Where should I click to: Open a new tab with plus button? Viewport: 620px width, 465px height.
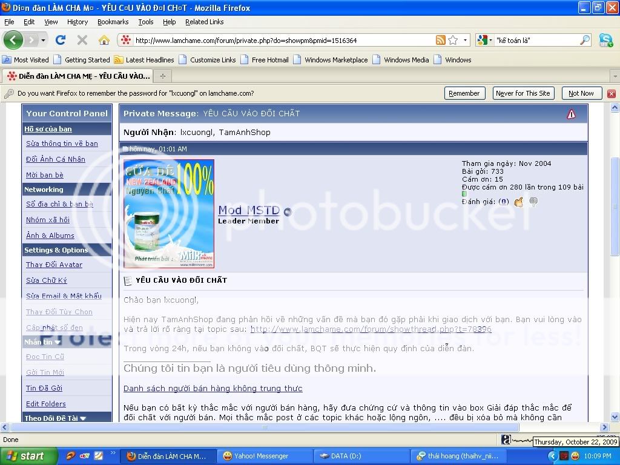tap(162, 76)
